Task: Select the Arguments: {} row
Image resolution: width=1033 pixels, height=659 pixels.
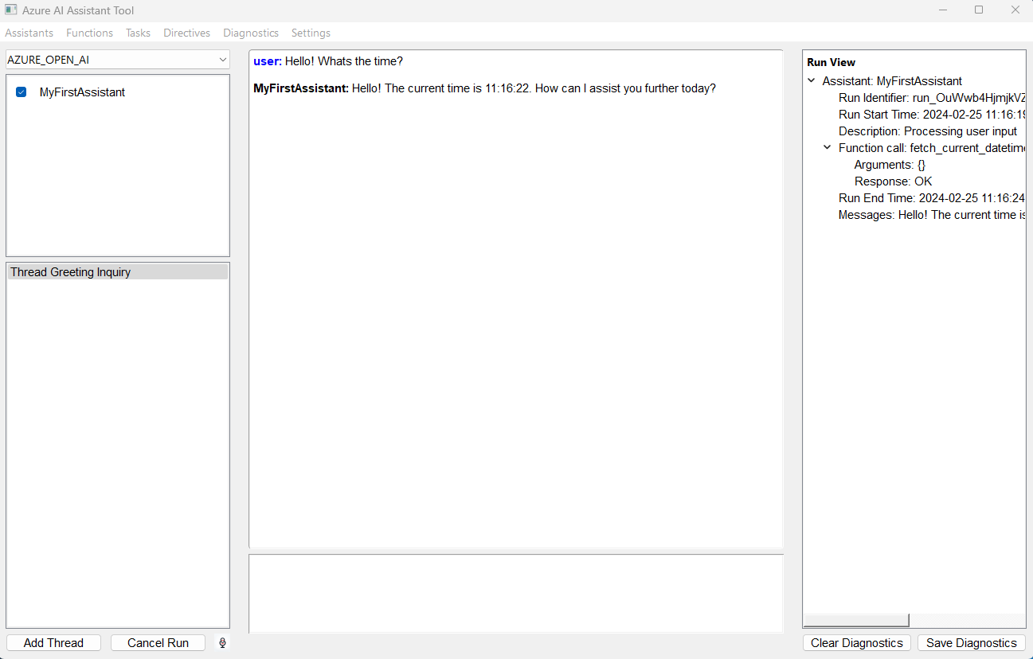Action: (890, 165)
